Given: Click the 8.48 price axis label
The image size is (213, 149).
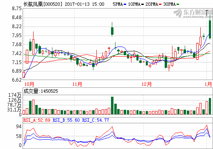Looking at the screenshot, I should (17, 18).
